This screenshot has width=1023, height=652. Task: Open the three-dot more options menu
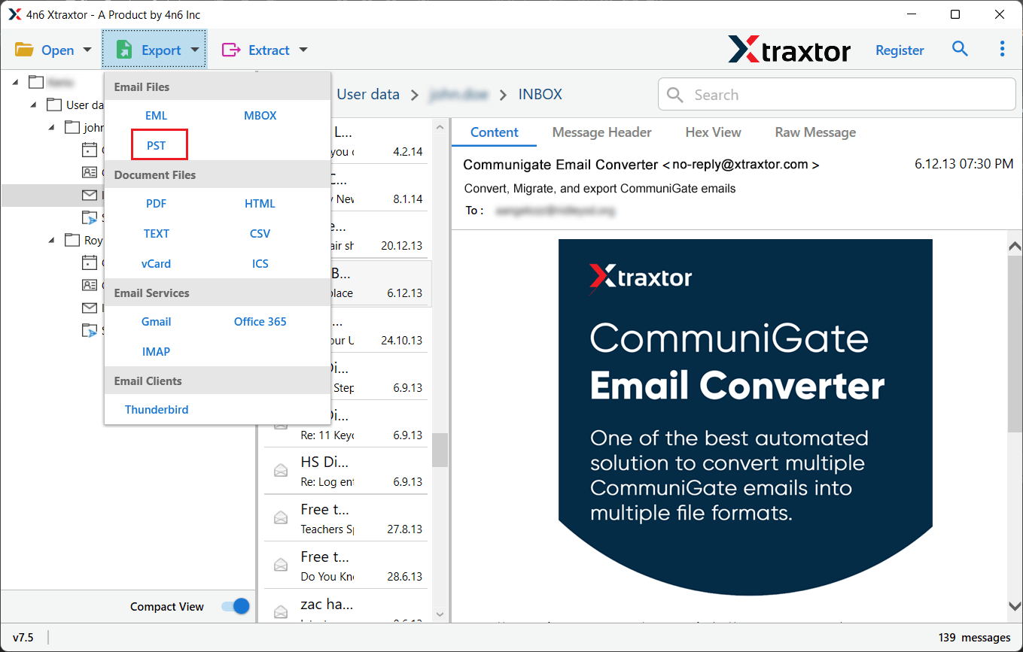(1002, 49)
